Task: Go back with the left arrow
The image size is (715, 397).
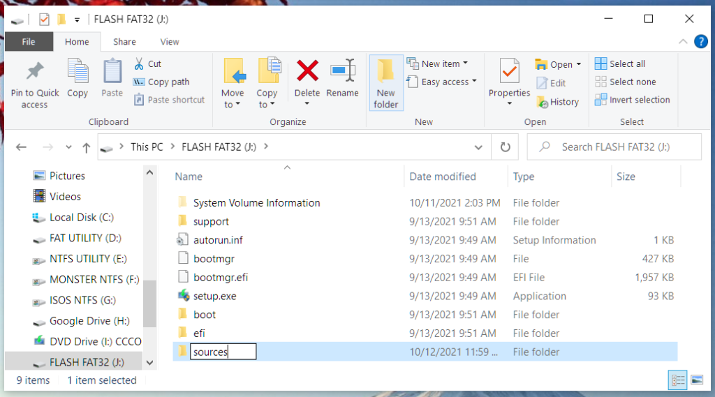Action: (21, 147)
